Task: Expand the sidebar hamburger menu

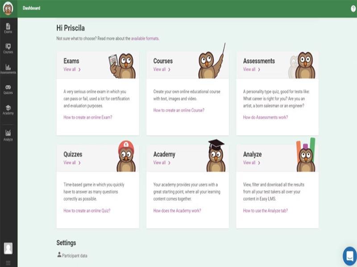Action: point(8,263)
